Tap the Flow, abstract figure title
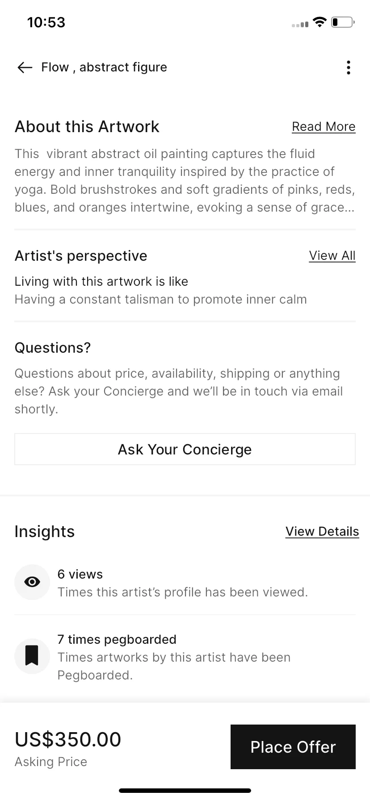This screenshot has height=800, width=370. pyautogui.click(x=104, y=67)
